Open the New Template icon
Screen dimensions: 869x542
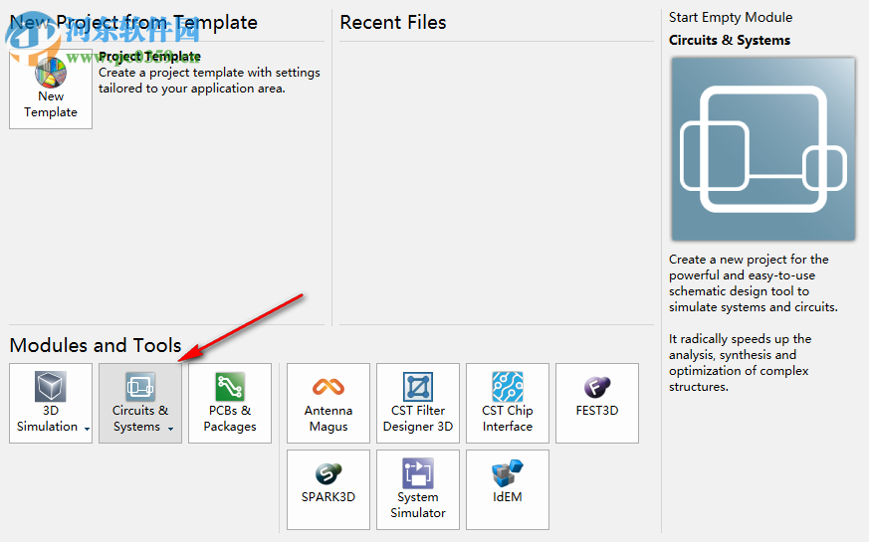[51, 89]
